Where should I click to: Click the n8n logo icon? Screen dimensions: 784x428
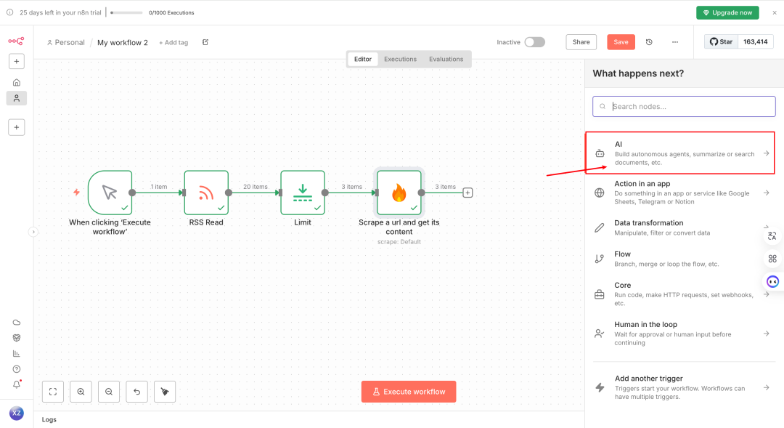click(16, 41)
